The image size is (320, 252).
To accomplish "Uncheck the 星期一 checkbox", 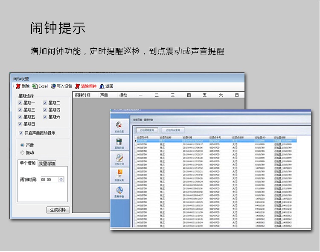I will pos(20,103).
